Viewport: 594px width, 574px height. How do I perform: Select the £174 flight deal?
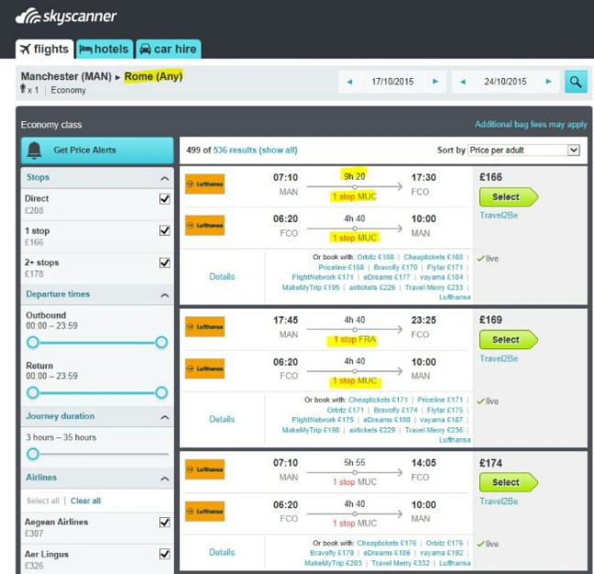point(509,482)
